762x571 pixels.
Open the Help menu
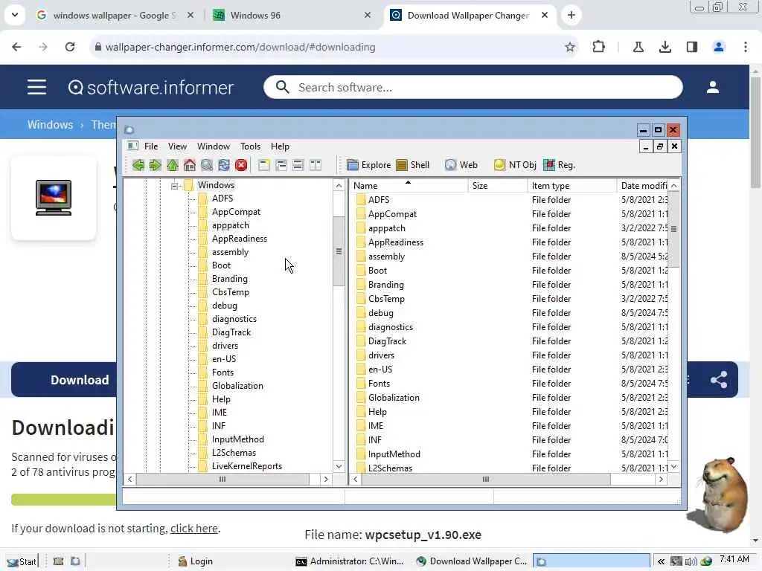[280, 146]
